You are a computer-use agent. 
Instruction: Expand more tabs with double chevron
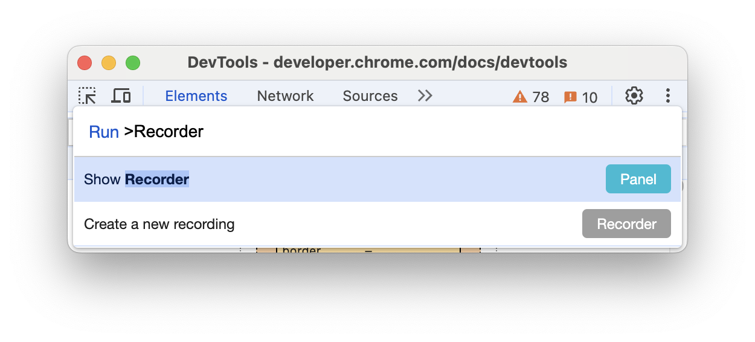pyautogui.click(x=425, y=95)
